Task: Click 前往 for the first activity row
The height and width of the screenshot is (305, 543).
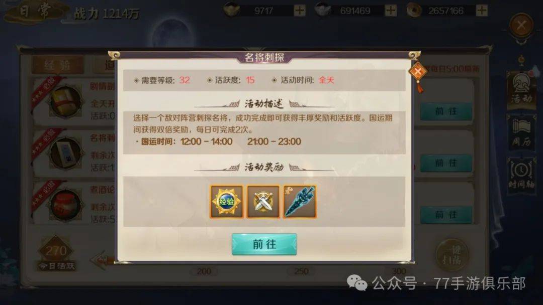Action: [x=446, y=111]
